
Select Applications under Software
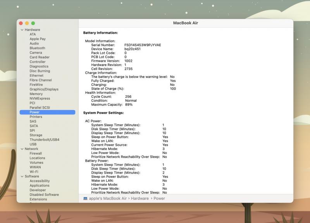[x=40, y=186]
